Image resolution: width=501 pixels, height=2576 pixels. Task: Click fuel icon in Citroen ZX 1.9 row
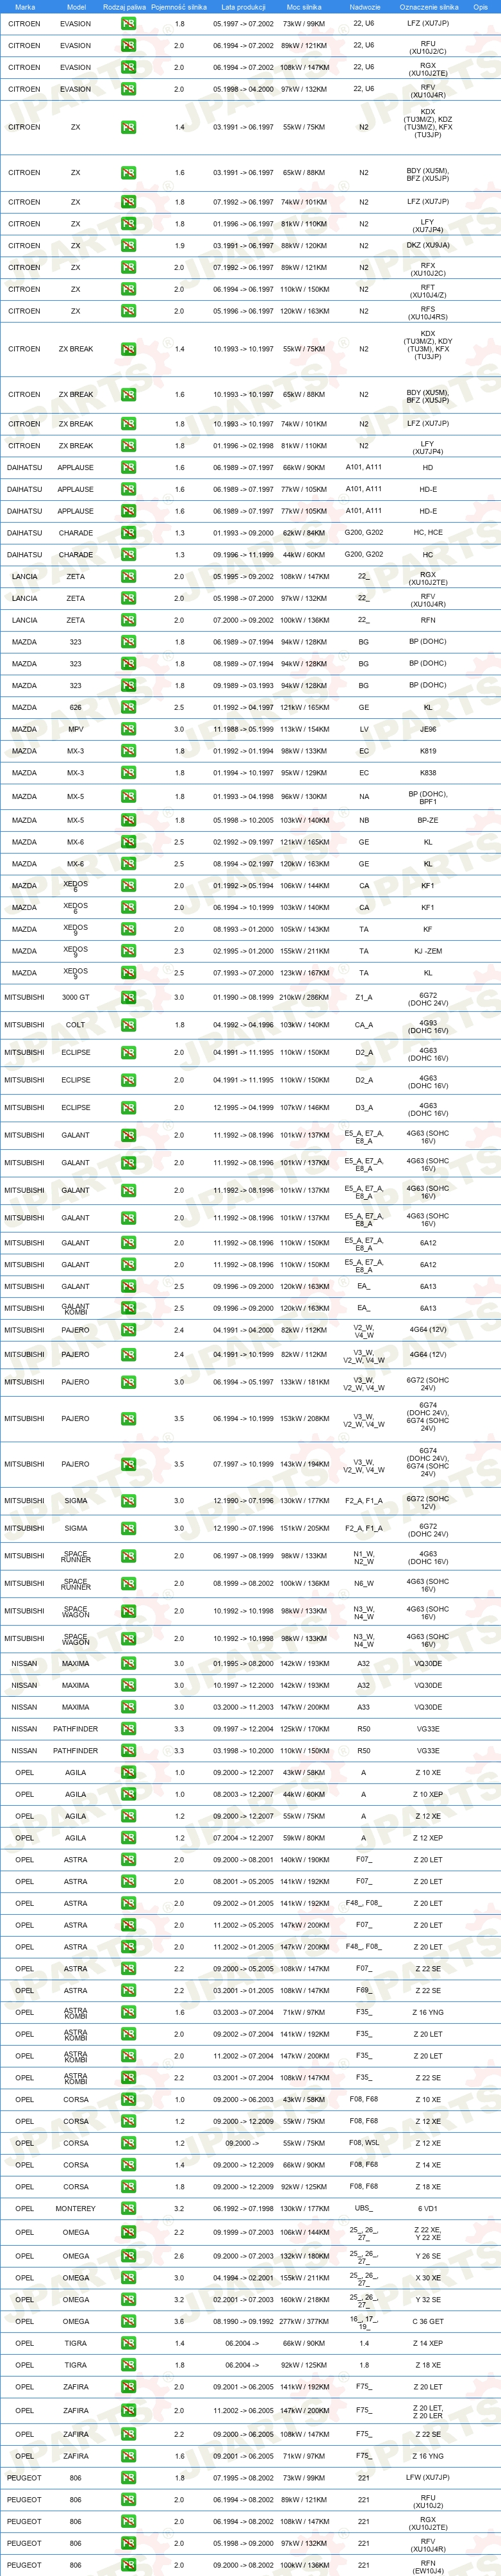[128, 246]
